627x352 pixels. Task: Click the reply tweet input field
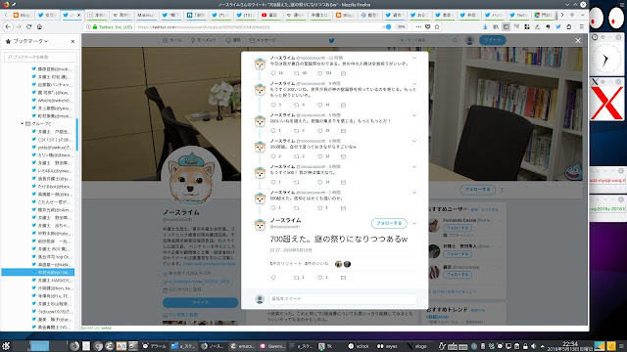point(343,298)
